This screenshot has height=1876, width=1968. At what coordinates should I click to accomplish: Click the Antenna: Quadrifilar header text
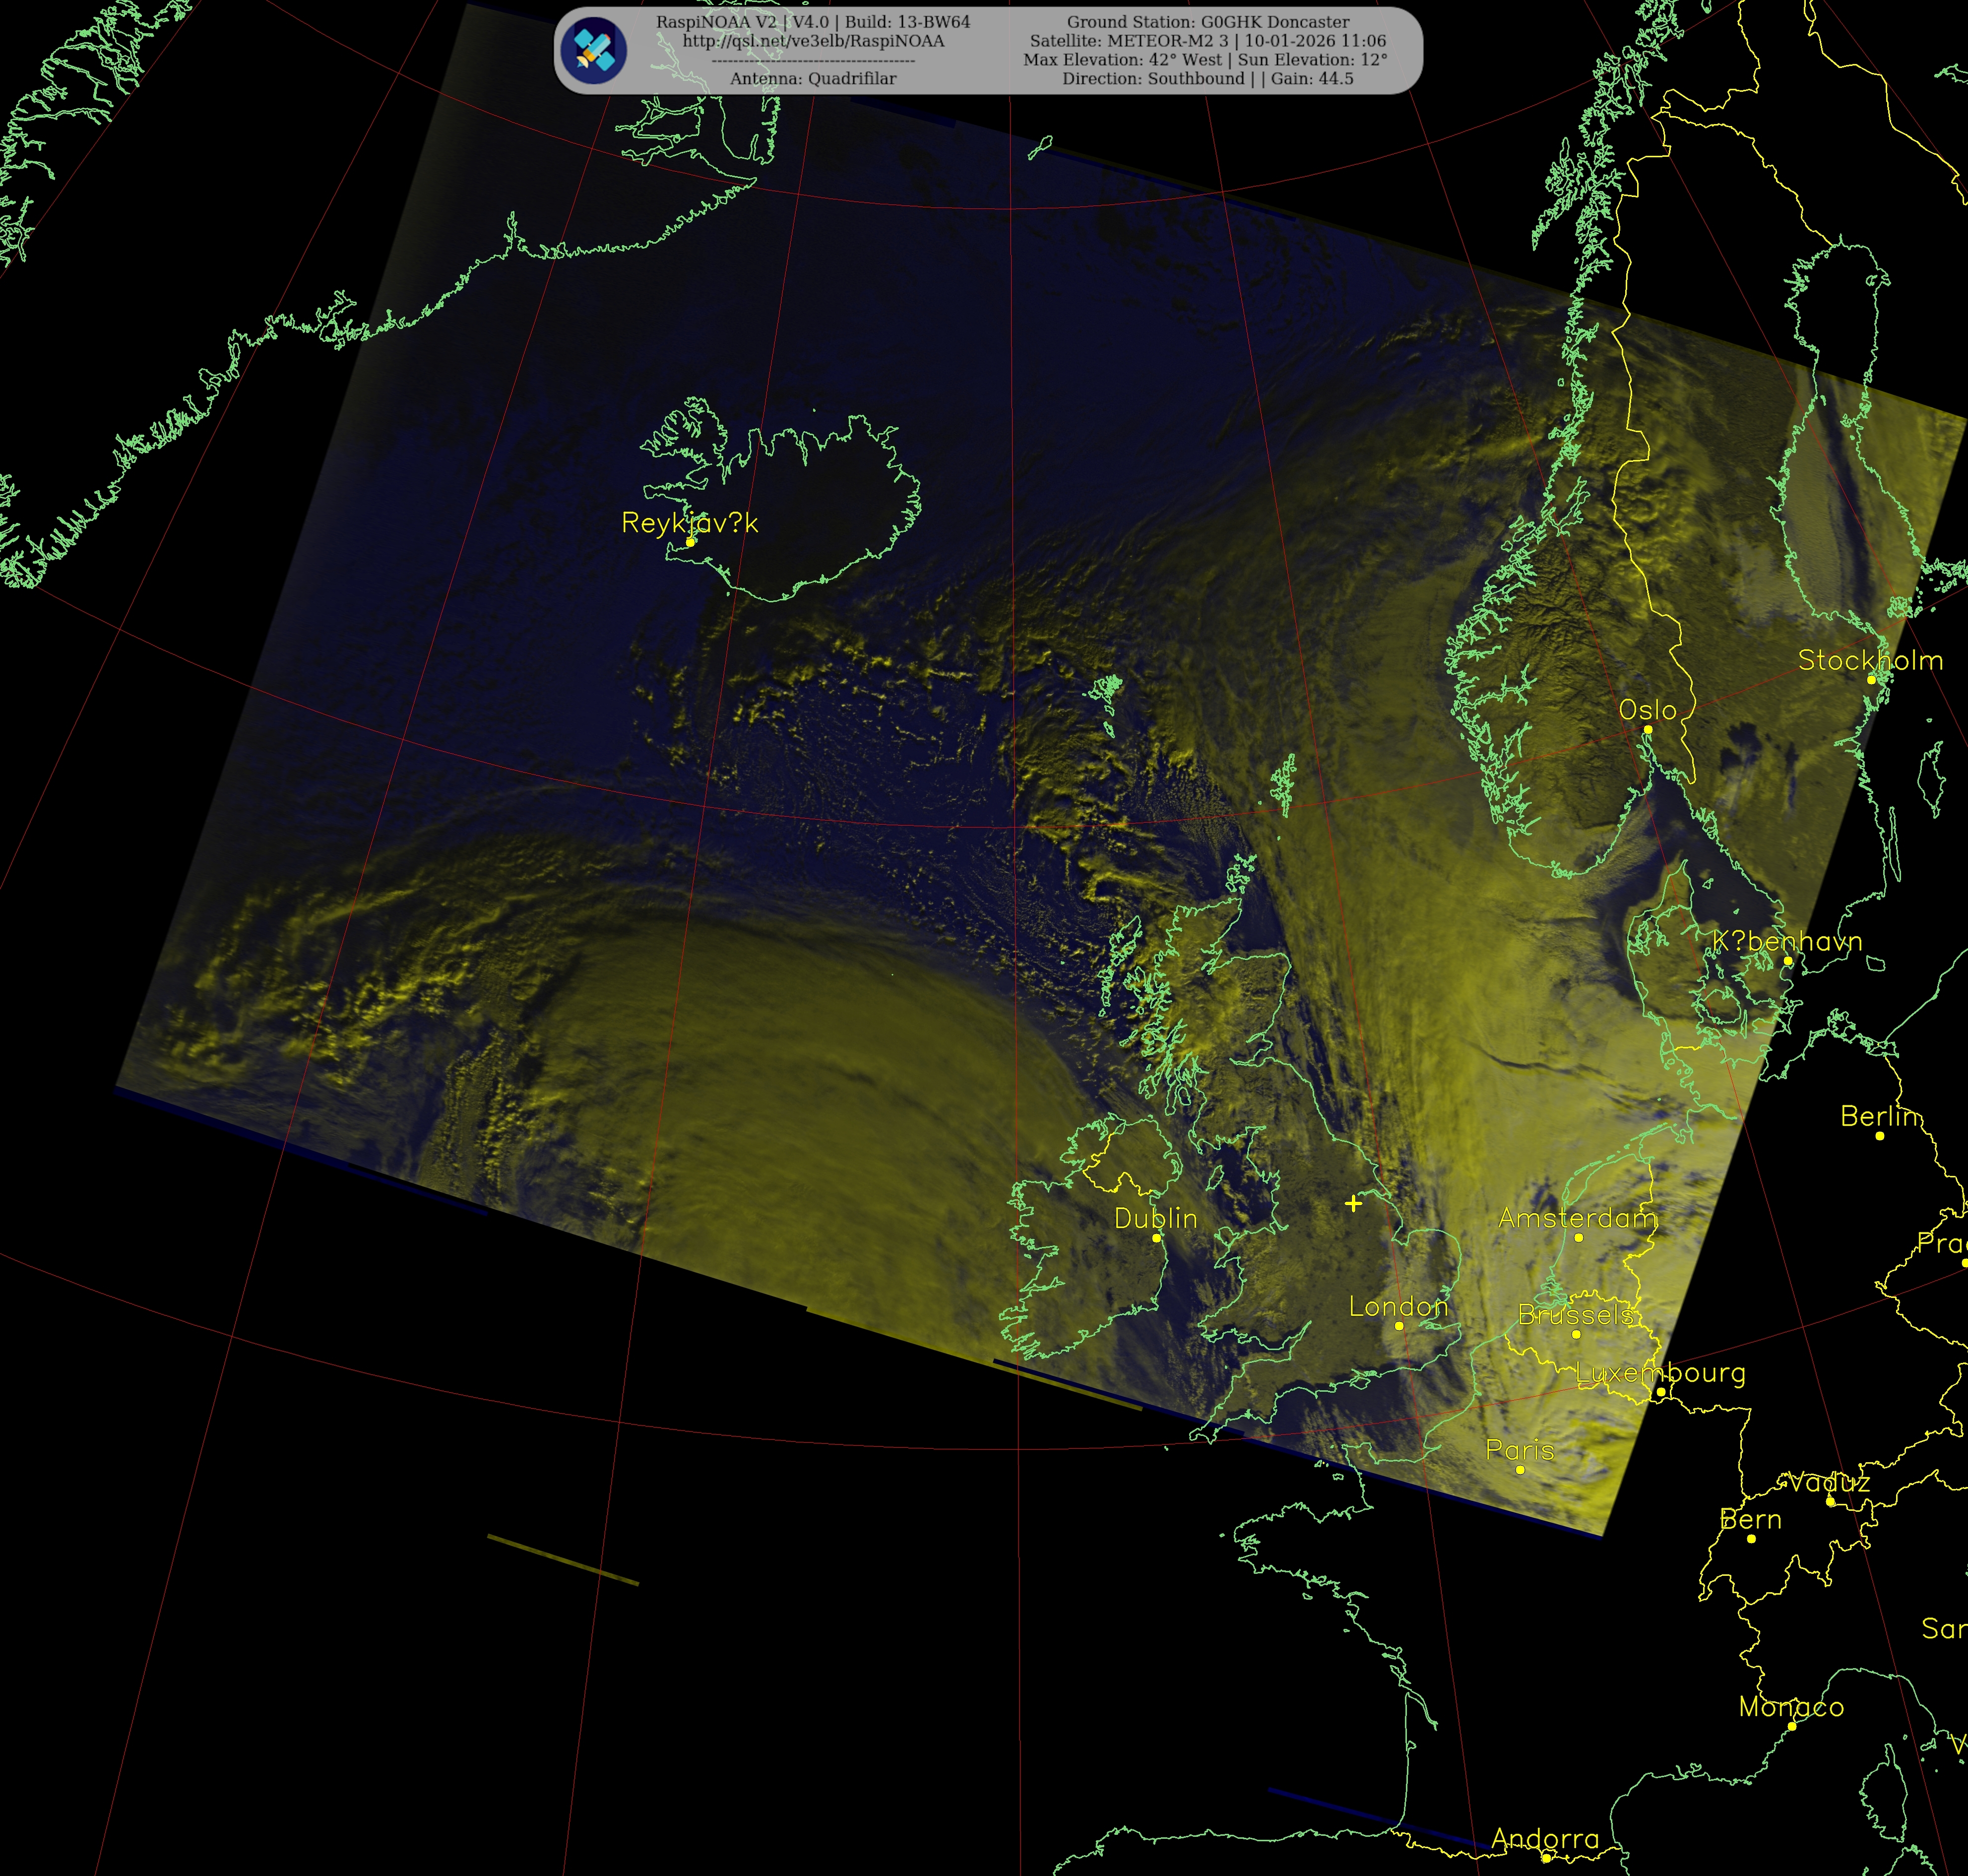coord(813,78)
